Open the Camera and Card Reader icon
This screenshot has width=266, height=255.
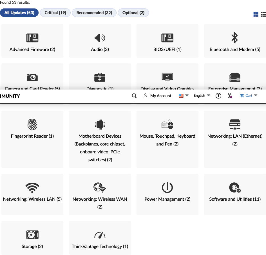click(32, 77)
